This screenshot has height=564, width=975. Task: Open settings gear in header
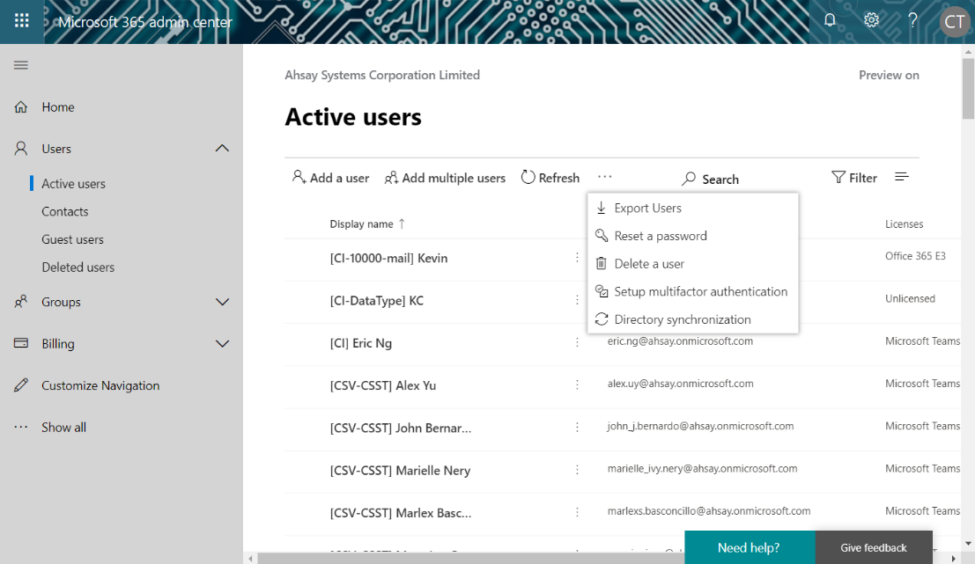tap(871, 20)
